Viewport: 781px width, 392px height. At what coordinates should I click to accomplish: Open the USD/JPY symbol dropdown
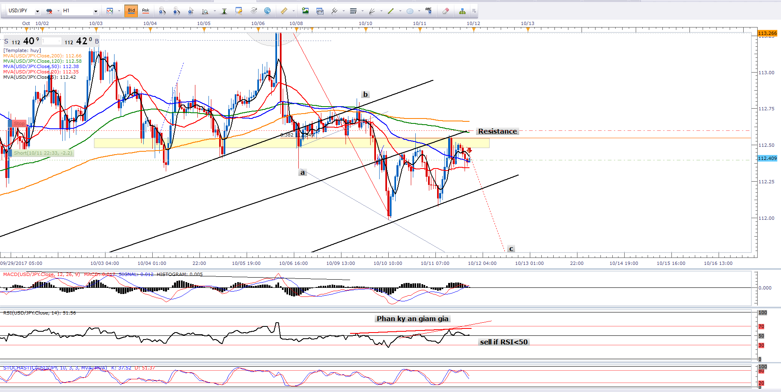[x=37, y=11]
